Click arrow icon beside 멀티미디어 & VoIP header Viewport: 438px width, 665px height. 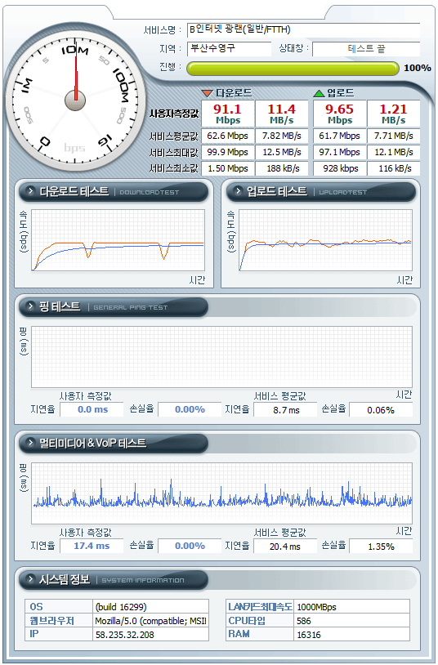(x=30, y=443)
